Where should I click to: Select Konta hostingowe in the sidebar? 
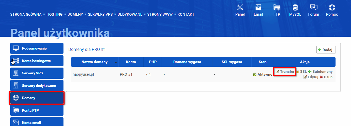(37, 61)
